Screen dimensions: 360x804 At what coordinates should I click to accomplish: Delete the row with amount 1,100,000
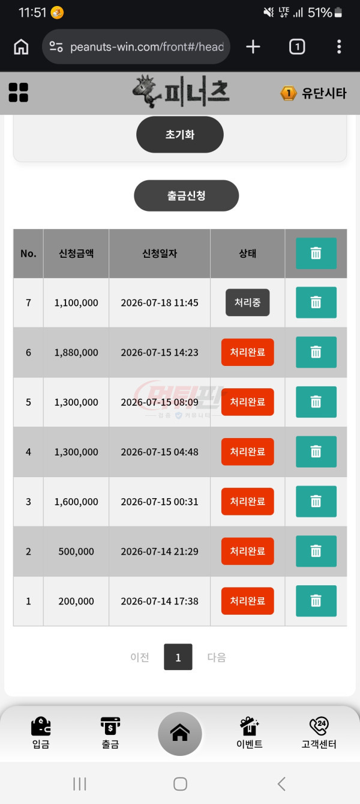[316, 303]
